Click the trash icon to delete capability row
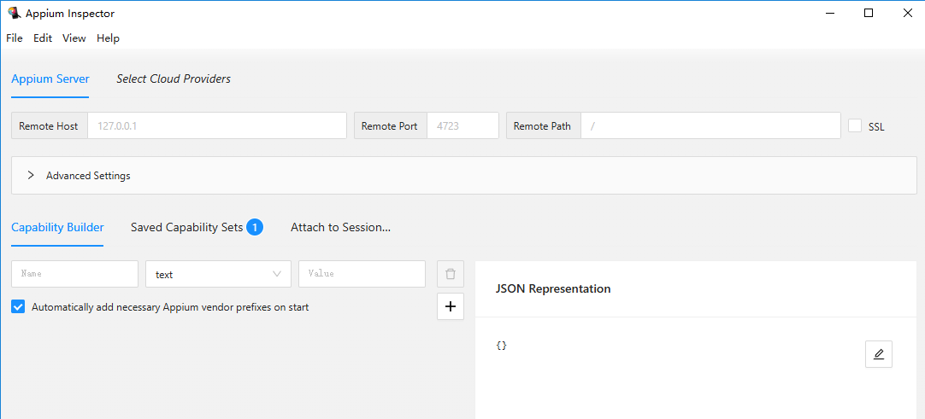The image size is (925, 419). click(451, 274)
